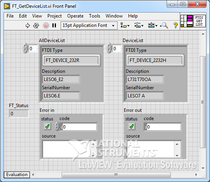
Task: Click the LESO7 A serial number field
Action: 145,96
